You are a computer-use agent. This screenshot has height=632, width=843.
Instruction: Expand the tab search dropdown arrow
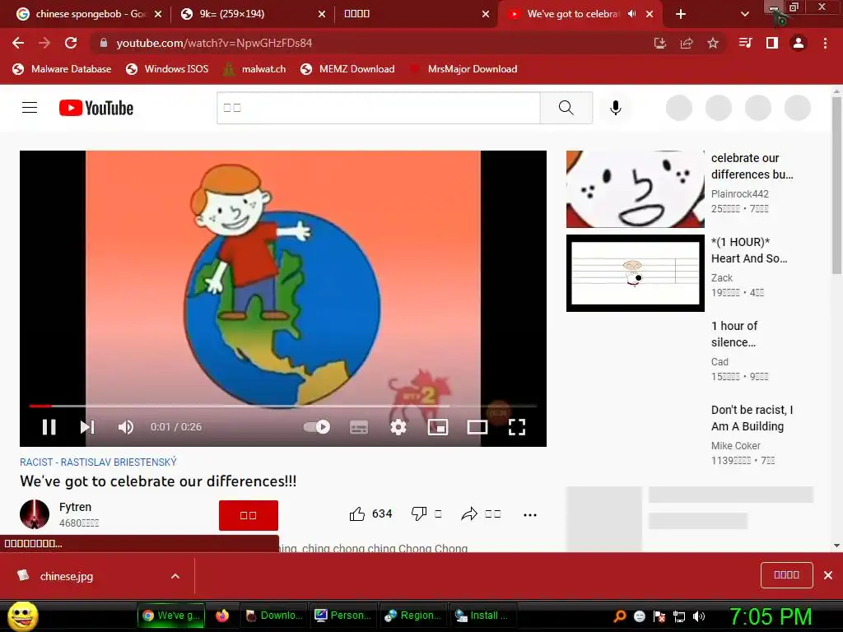click(x=744, y=15)
